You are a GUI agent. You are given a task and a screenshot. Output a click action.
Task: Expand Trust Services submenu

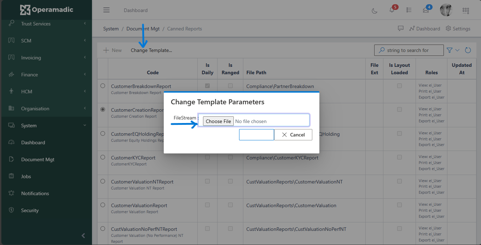[85, 23]
